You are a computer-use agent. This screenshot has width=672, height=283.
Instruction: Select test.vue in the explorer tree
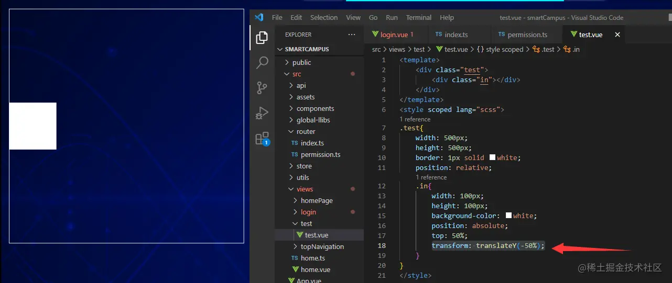[319, 235]
